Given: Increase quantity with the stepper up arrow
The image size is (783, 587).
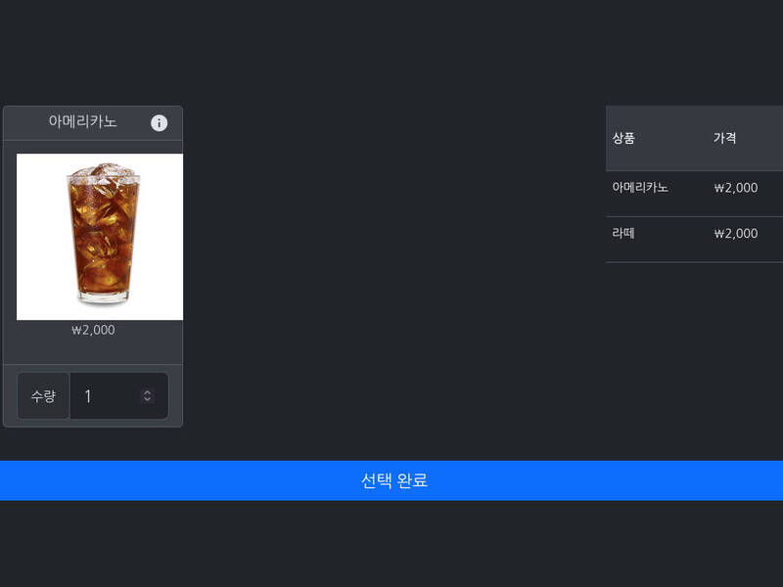Looking at the screenshot, I should click(147, 392).
